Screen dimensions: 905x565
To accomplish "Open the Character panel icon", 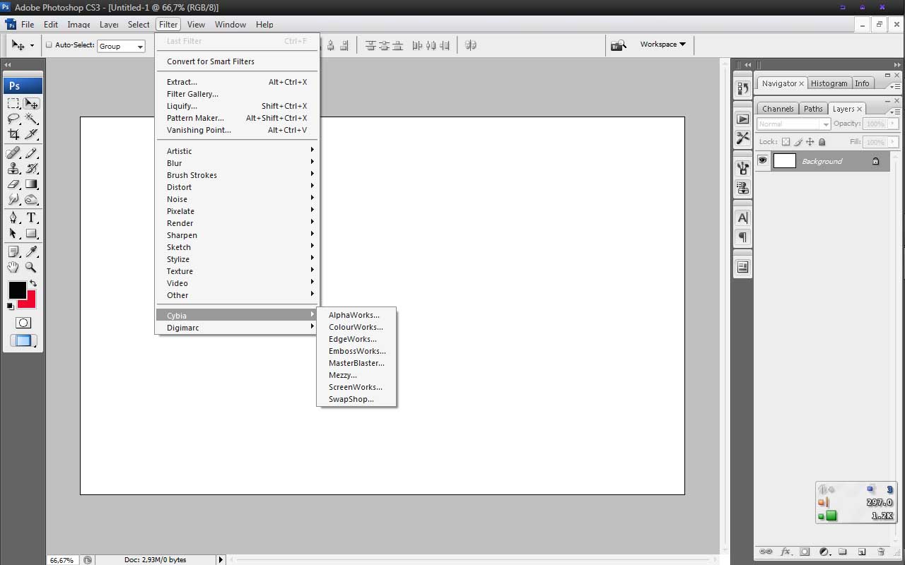I will 742,218.
